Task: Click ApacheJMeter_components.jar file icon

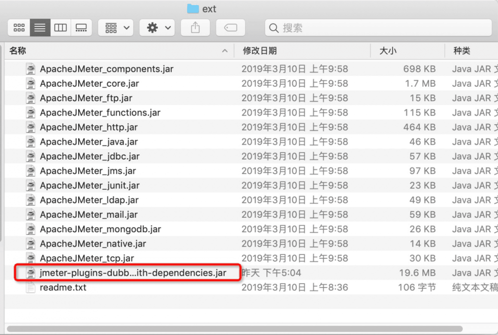Action: click(30, 69)
